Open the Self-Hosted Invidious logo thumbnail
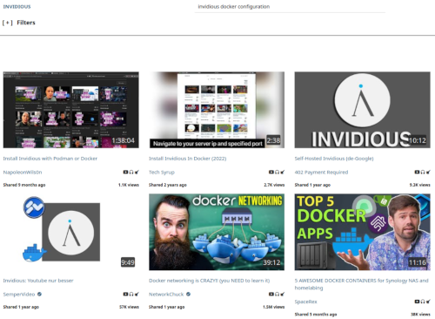The image size is (435, 319). click(x=363, y=110)
